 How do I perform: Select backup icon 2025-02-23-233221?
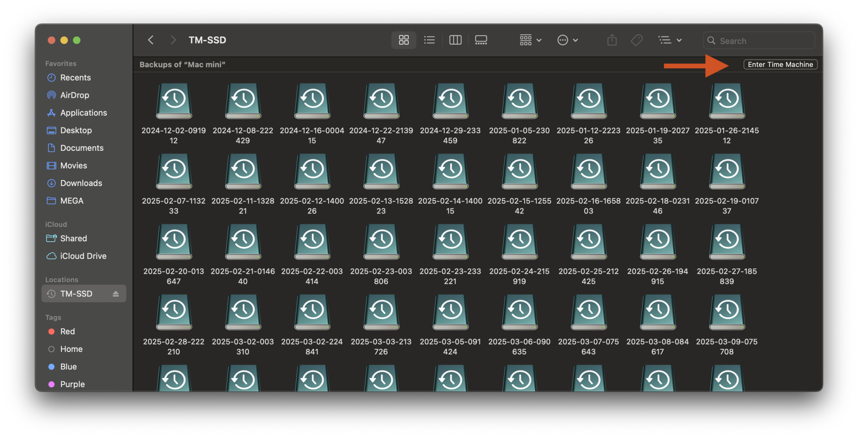[450, 242]
